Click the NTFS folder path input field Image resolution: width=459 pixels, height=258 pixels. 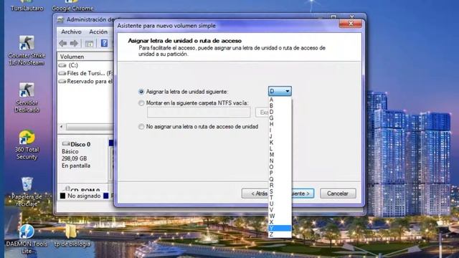199,113
